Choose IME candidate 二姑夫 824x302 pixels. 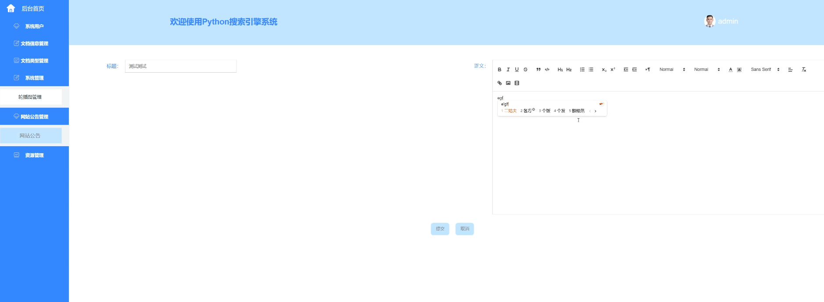click(x=510, y=111)
